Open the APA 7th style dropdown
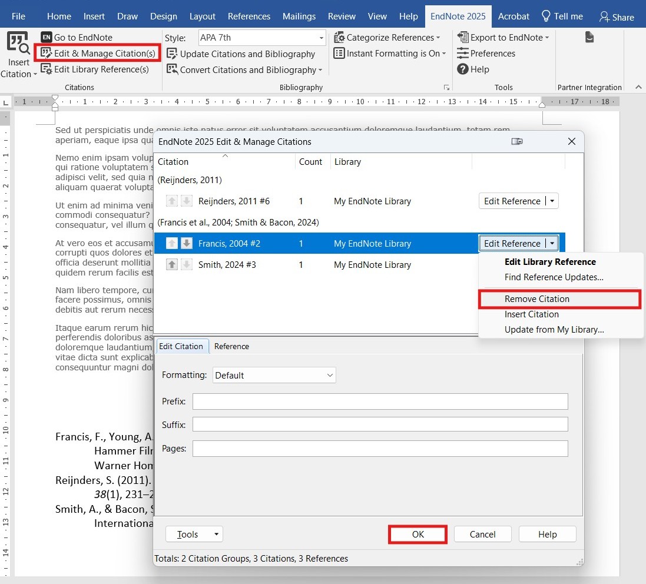Screen dimensions: 646x584 [321, 38]
